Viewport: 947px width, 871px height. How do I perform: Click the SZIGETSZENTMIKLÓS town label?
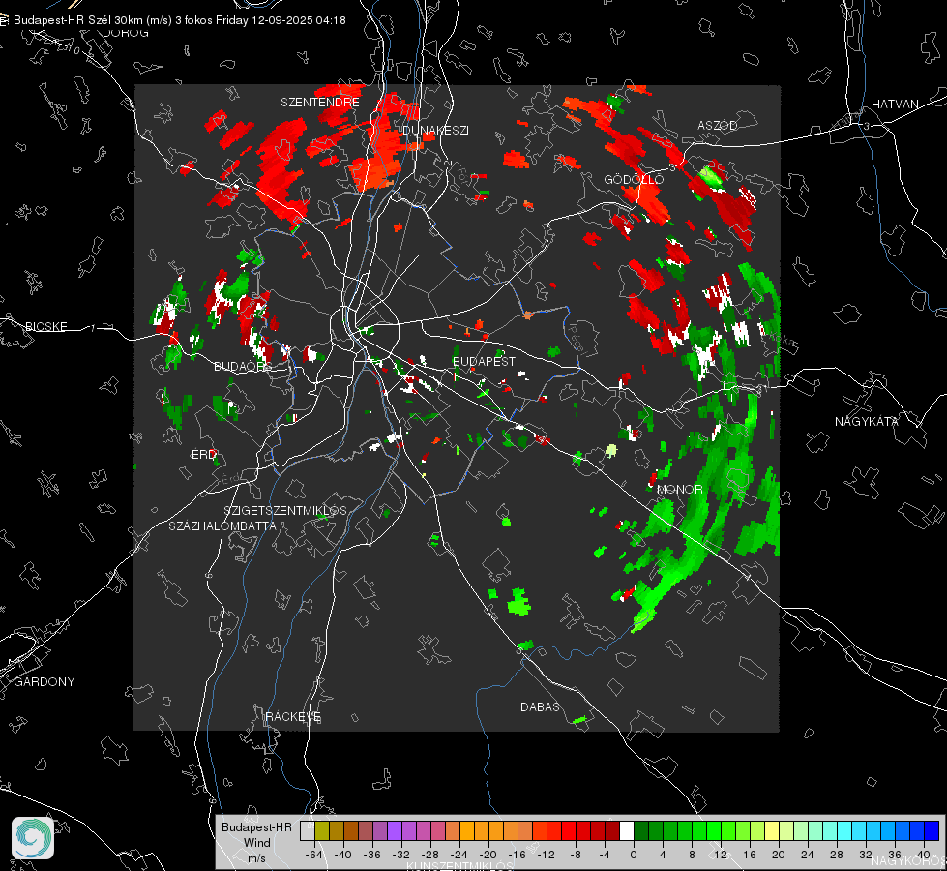point(285,510)
